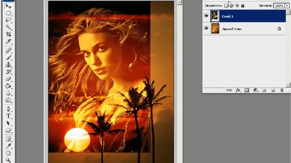
Task: Select the Lasso tool
Action: click(x=8, y=20)
